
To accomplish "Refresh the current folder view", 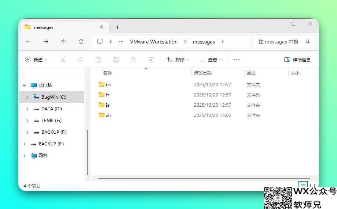I will 81,42.
